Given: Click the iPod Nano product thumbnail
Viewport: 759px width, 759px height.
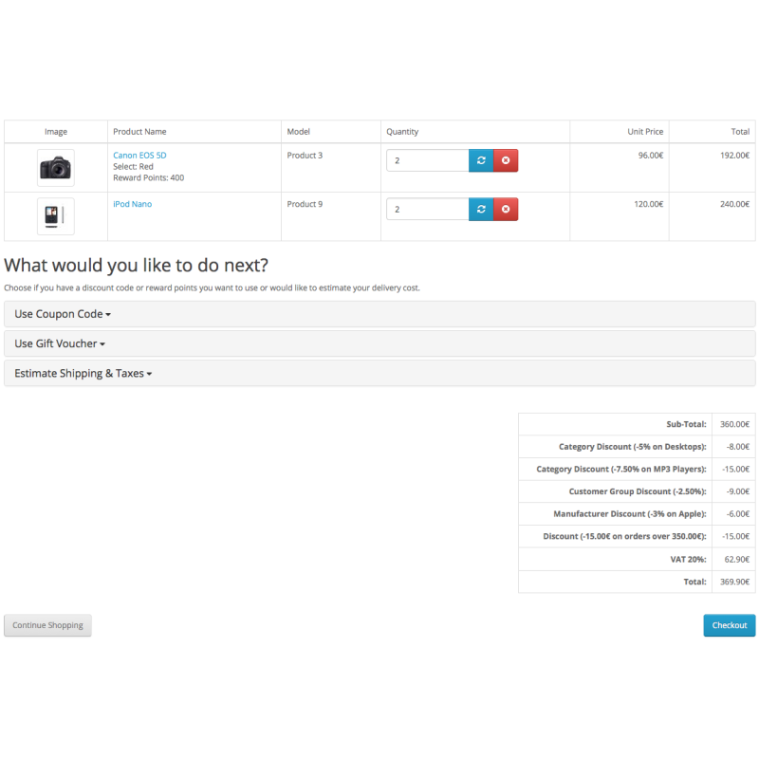Looking at the screenshot, I should click(56, 216).
